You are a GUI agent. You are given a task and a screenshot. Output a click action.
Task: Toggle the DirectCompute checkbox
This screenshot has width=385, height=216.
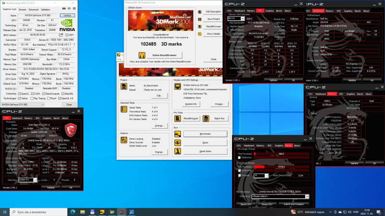click(44, 94)
